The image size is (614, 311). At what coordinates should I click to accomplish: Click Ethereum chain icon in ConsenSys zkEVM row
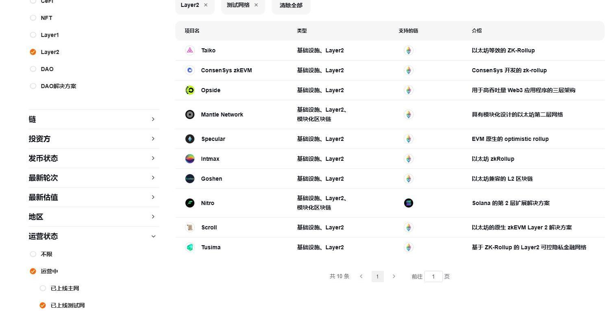pyautogui.click(x=409, y=70)
